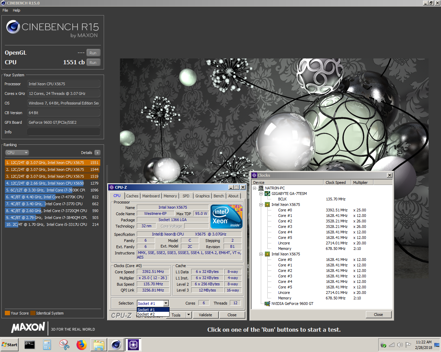Click the Clock Speed column header
Screen dimensions: 441x352
[337, 183]
